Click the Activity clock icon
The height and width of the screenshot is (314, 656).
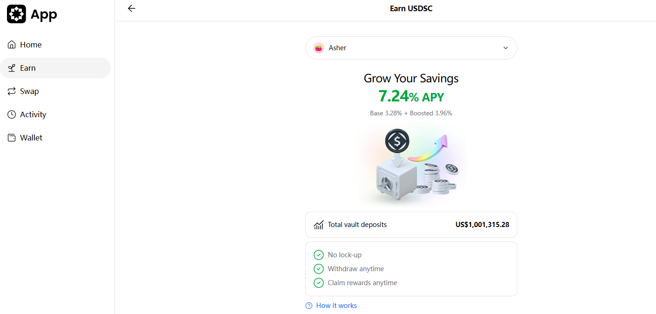coord(11,114)
